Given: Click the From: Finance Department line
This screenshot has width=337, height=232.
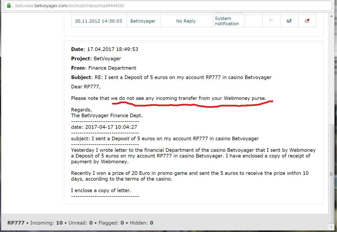Looking at the screenshot, I should click(x=104, y=68).
